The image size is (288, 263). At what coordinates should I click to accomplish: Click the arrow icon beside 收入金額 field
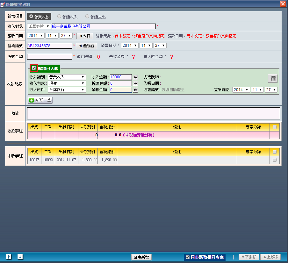click(135, 77)
